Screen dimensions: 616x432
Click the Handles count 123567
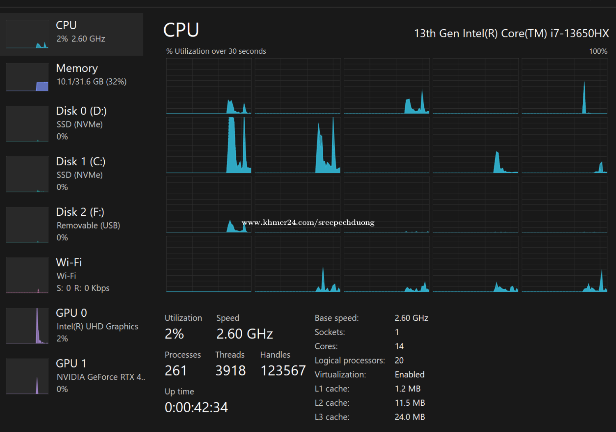[x=283, y=371]
